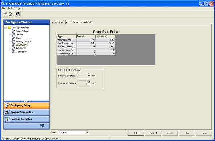Image resolution: width=215 pixels, height=141 pixels.
Task: Click the application icon in title bar
Action: (x=3, y=3)
